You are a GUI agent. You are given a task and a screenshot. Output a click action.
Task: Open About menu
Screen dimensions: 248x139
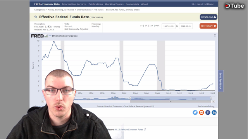coord(145,4)
